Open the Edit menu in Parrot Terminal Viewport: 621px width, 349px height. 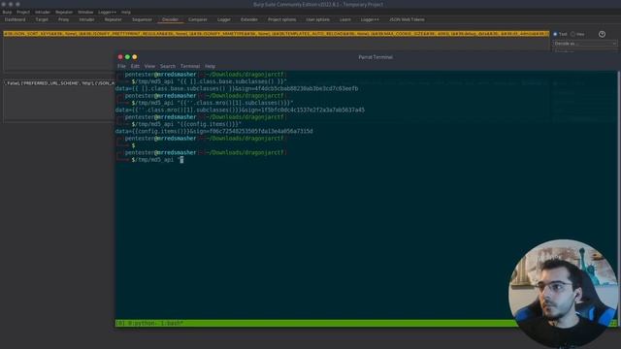(x=135, y=66)
